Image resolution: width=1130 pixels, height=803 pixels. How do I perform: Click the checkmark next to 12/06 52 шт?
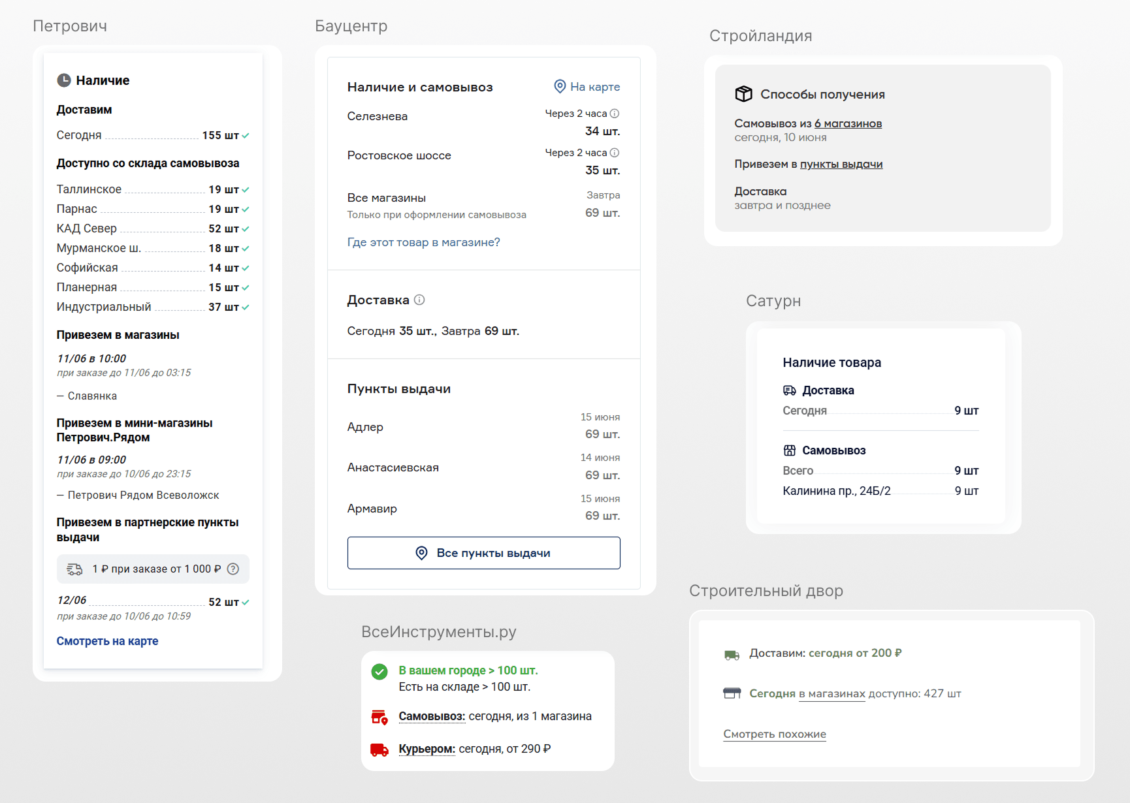tap(246, 603)
